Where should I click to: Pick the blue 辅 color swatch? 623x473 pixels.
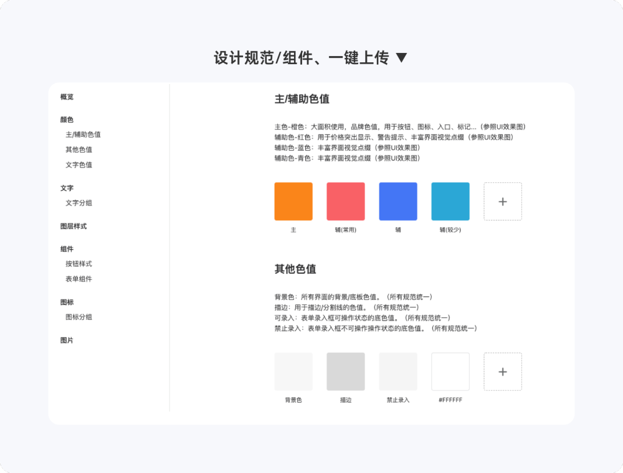coord(398,201)
